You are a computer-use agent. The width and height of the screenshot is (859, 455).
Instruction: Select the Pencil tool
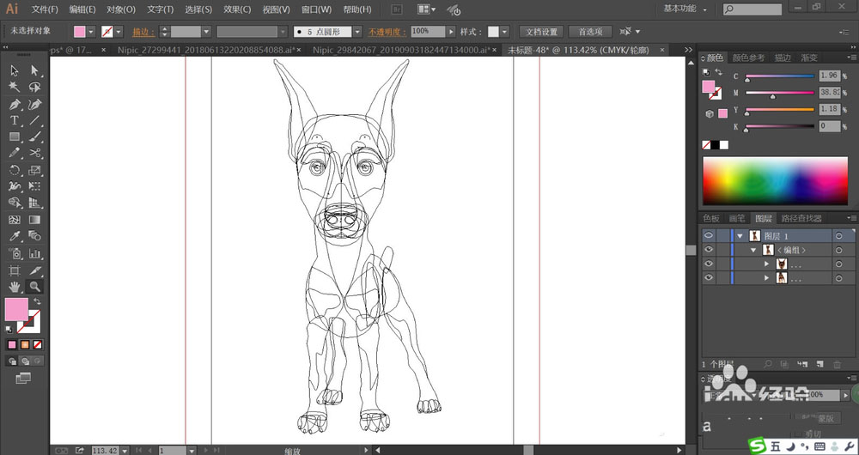point(15,154)
